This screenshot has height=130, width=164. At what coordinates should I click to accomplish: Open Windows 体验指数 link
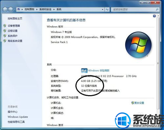tap(99, 70)
